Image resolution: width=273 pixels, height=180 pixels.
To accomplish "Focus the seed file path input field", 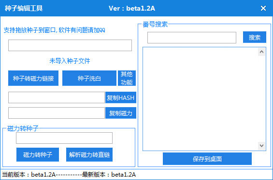I will click(x=70, y=45).
